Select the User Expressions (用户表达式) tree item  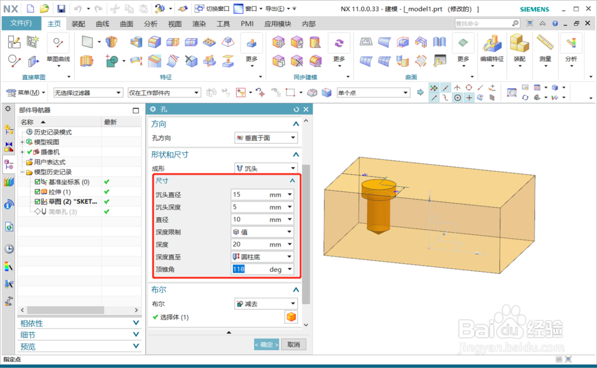click(50, 162)
